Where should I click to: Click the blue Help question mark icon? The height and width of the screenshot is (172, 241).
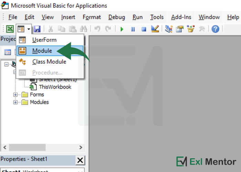(215, 29)
